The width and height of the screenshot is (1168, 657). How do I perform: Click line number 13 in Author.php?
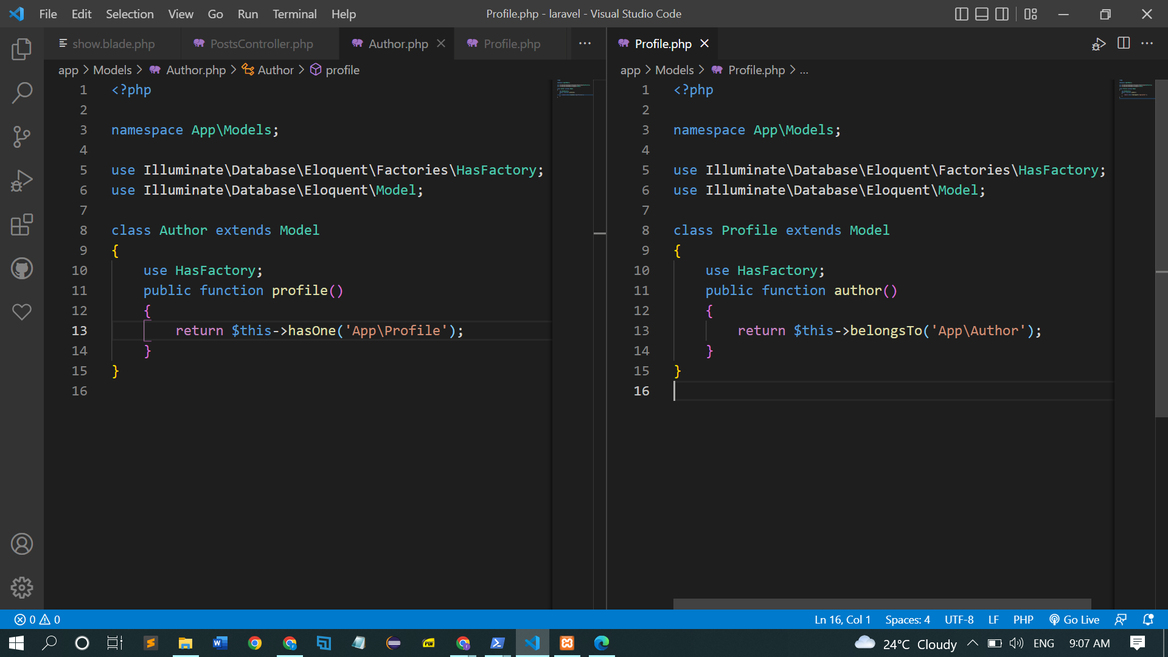[80, 330]
